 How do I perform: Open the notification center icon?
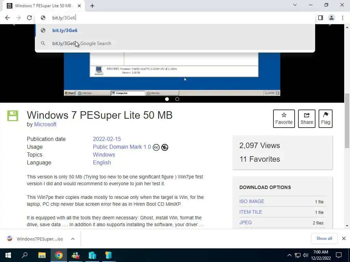pyautogui.click(x=339, y=255)
